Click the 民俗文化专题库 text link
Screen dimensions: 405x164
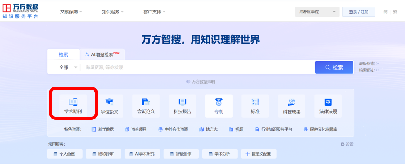pyautogui.click(x=324, y=129)
